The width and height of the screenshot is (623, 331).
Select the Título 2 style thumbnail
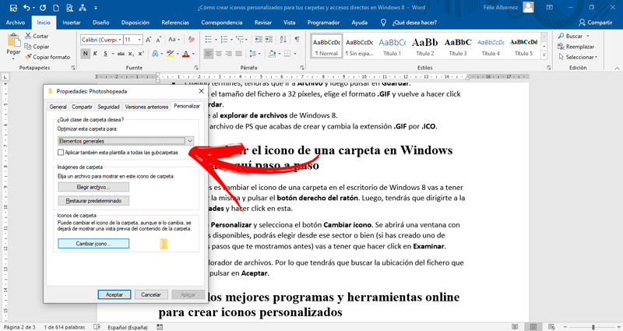pos(425,46)
